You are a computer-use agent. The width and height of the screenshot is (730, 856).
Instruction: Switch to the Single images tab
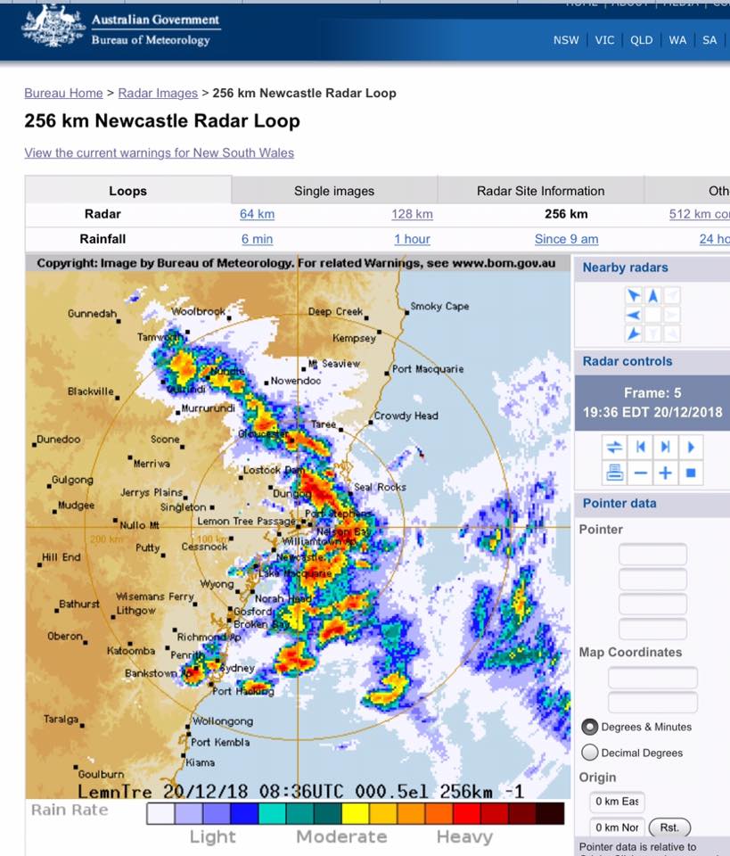point(334,191)
